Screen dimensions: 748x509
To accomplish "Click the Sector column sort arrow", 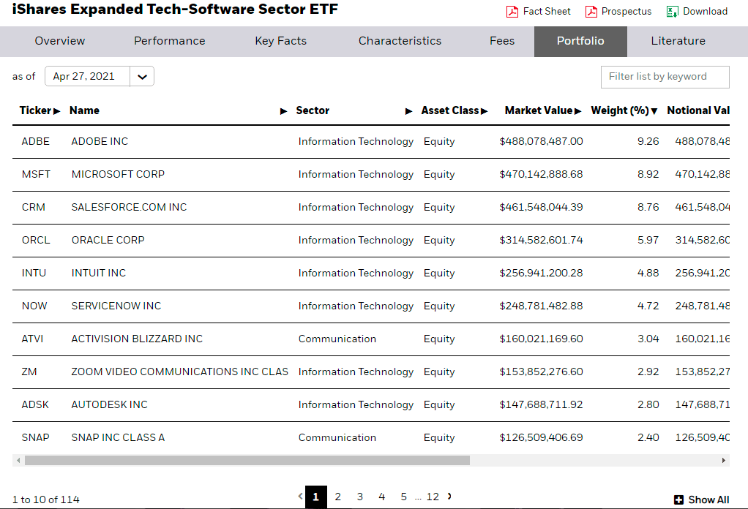I will (x=408, y=110).
